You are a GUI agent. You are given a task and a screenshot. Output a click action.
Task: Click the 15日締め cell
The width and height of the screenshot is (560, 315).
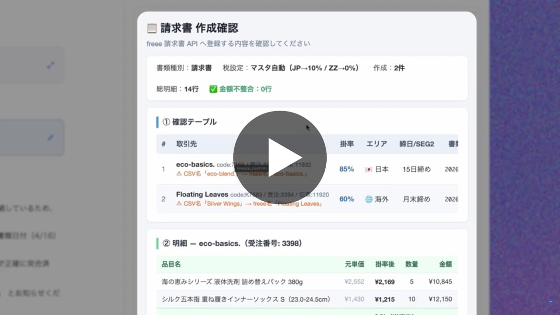coord(417,169)
